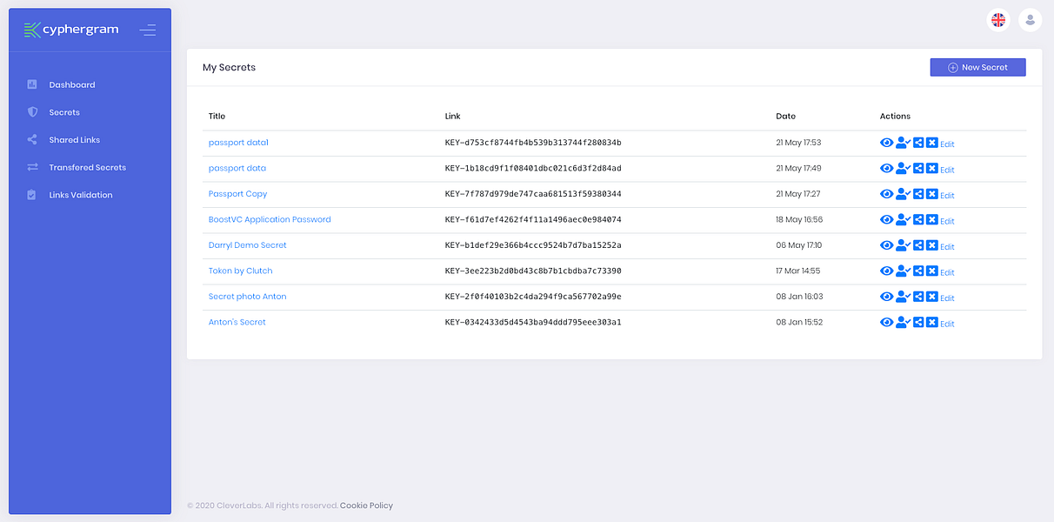Open the 'Passport Copy' title link
The width and height of the screenshot is (1054, 522).
[237, 194]
